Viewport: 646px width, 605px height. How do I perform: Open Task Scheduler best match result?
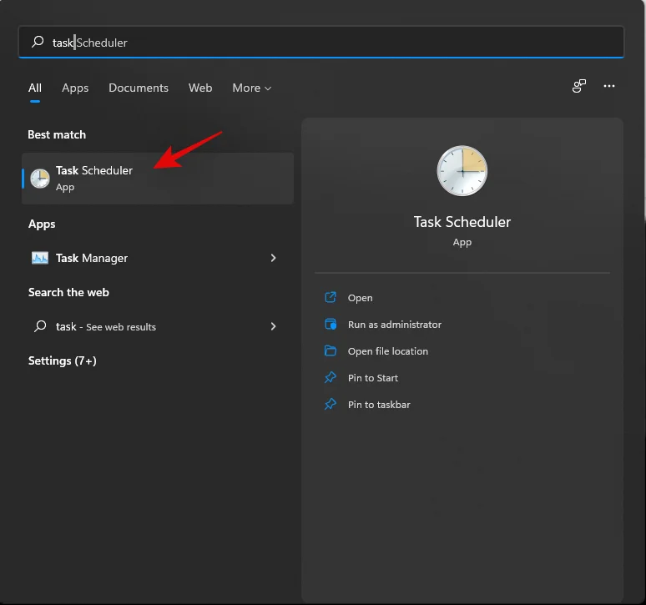(158, 179)
